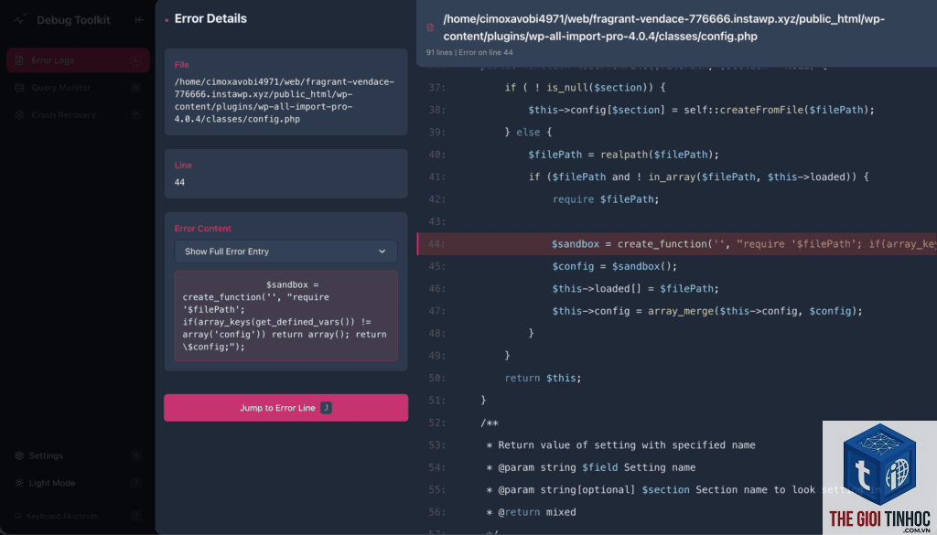Click the Settings gear icon
Screen dimensions: 937x535
click(19, 455)
